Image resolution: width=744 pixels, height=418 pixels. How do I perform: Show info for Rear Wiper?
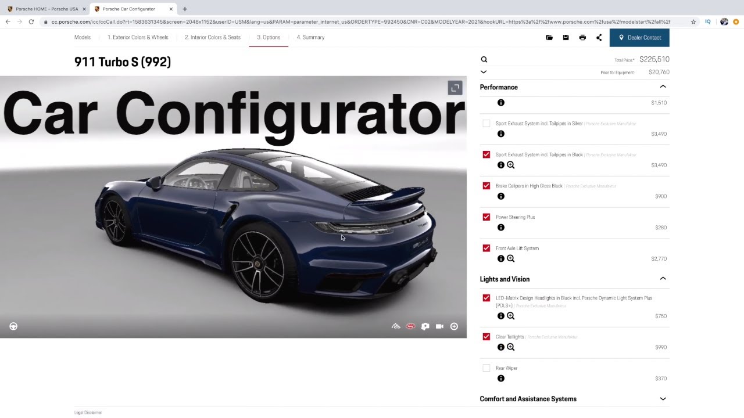pos(501,379)
